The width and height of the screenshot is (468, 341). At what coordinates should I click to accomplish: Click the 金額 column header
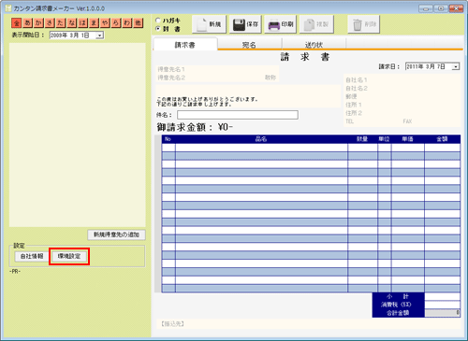(442, 139)
